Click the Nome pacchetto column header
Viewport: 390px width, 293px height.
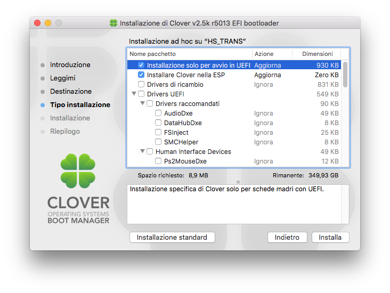coord(190,54)
